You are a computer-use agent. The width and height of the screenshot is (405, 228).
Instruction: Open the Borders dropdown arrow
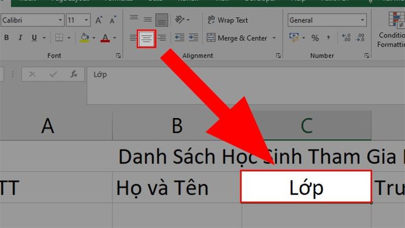point(69,38)
